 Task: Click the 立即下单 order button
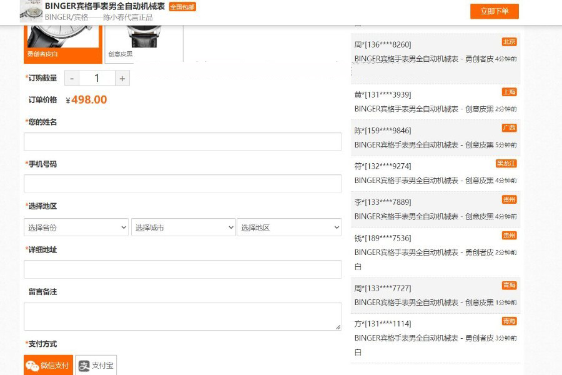point(495,11)
